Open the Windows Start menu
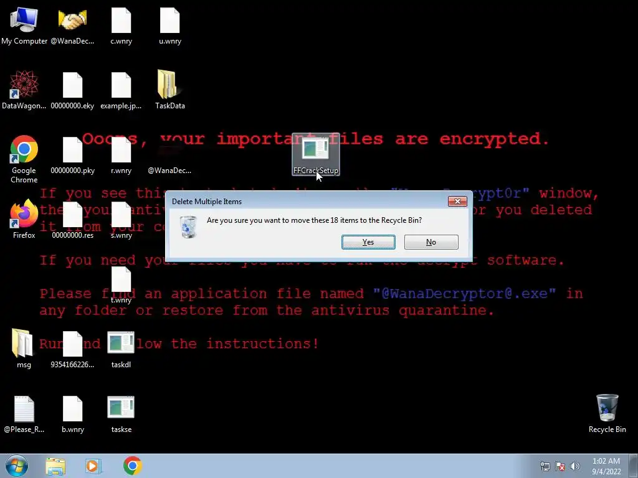 coord(17,466)
